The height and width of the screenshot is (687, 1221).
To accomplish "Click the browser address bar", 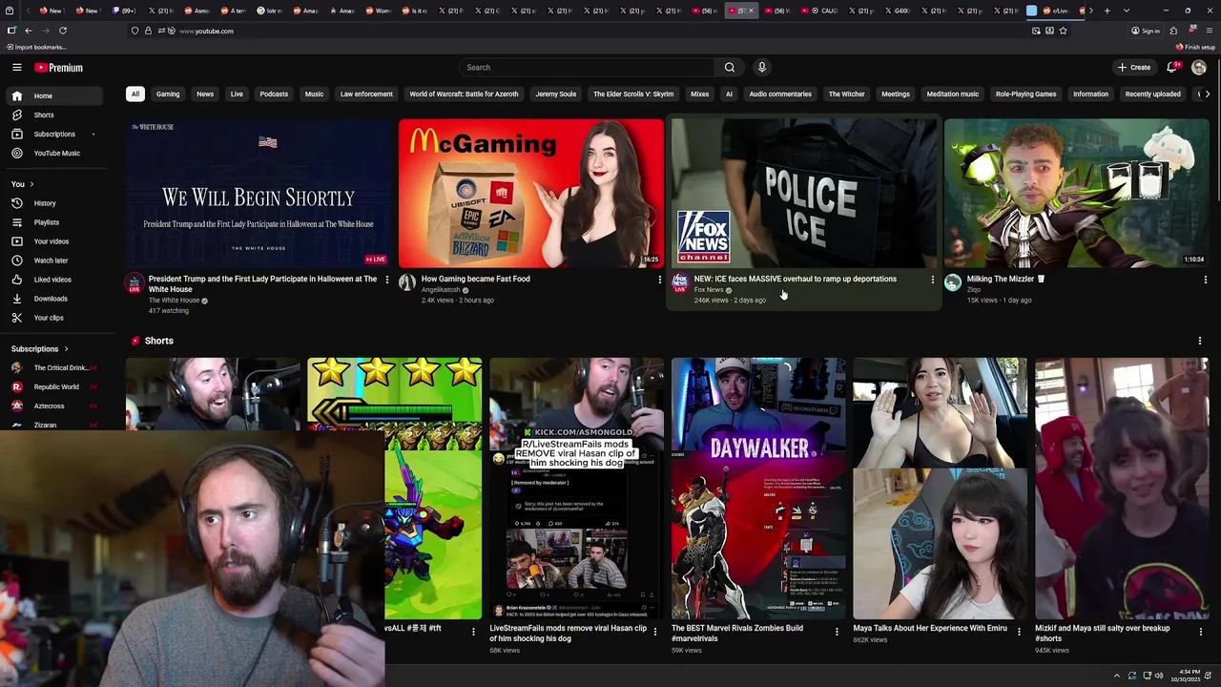I will point(601,31).
